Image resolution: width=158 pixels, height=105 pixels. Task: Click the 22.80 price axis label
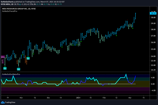click(x=153, y=65)
